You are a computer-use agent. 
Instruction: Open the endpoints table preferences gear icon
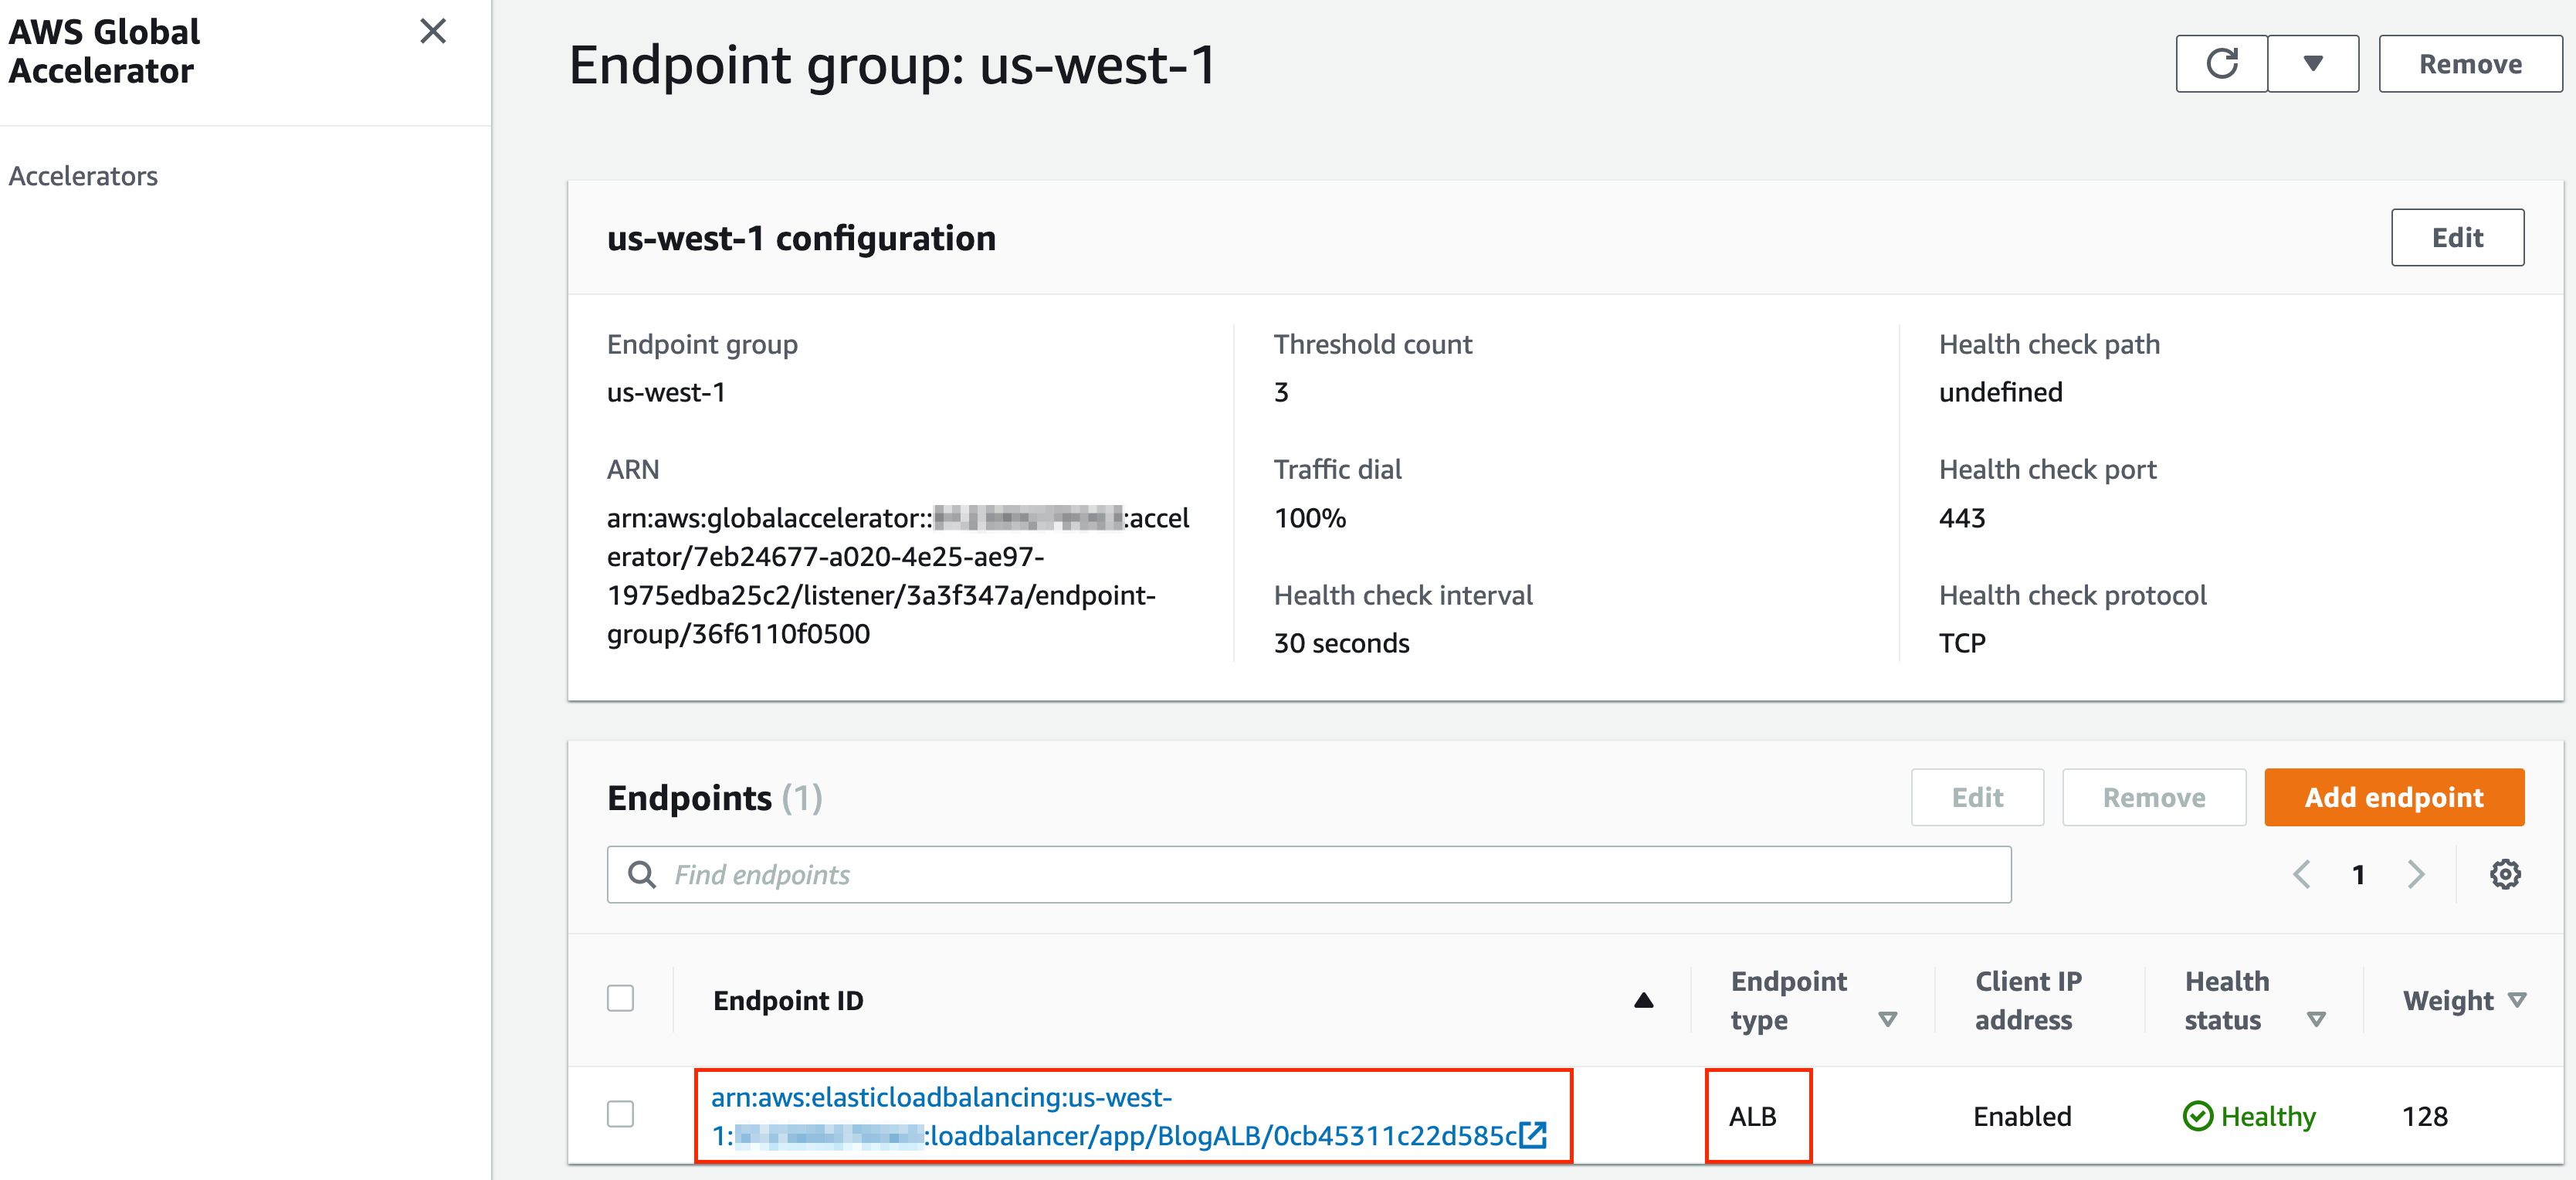(2506, 874)
